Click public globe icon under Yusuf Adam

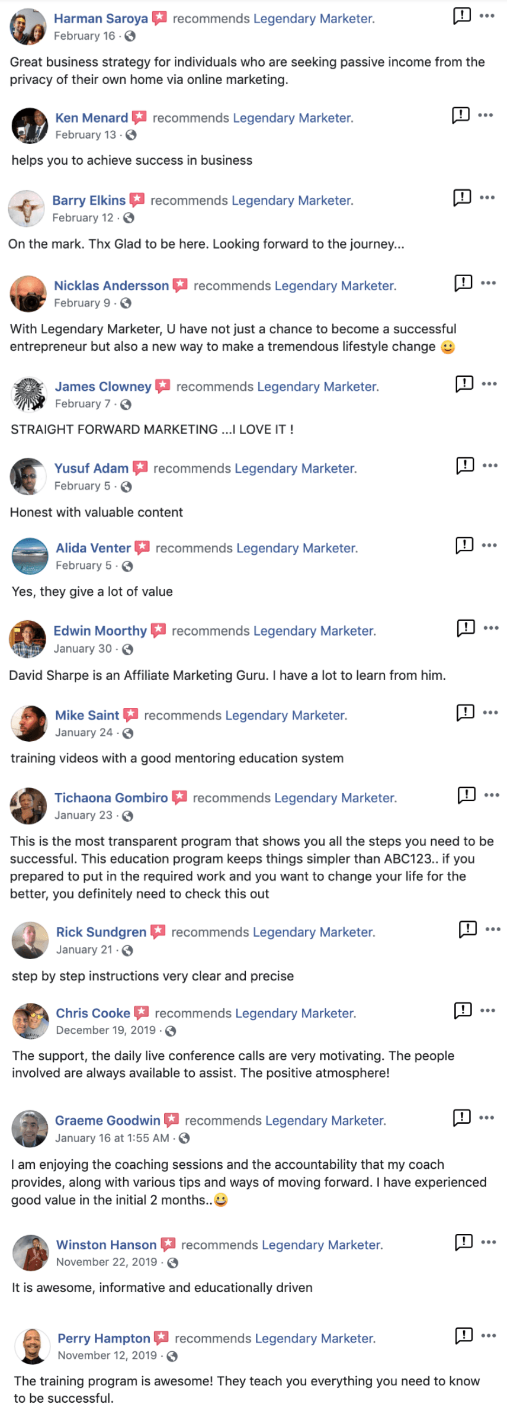[x=126, y=486]
